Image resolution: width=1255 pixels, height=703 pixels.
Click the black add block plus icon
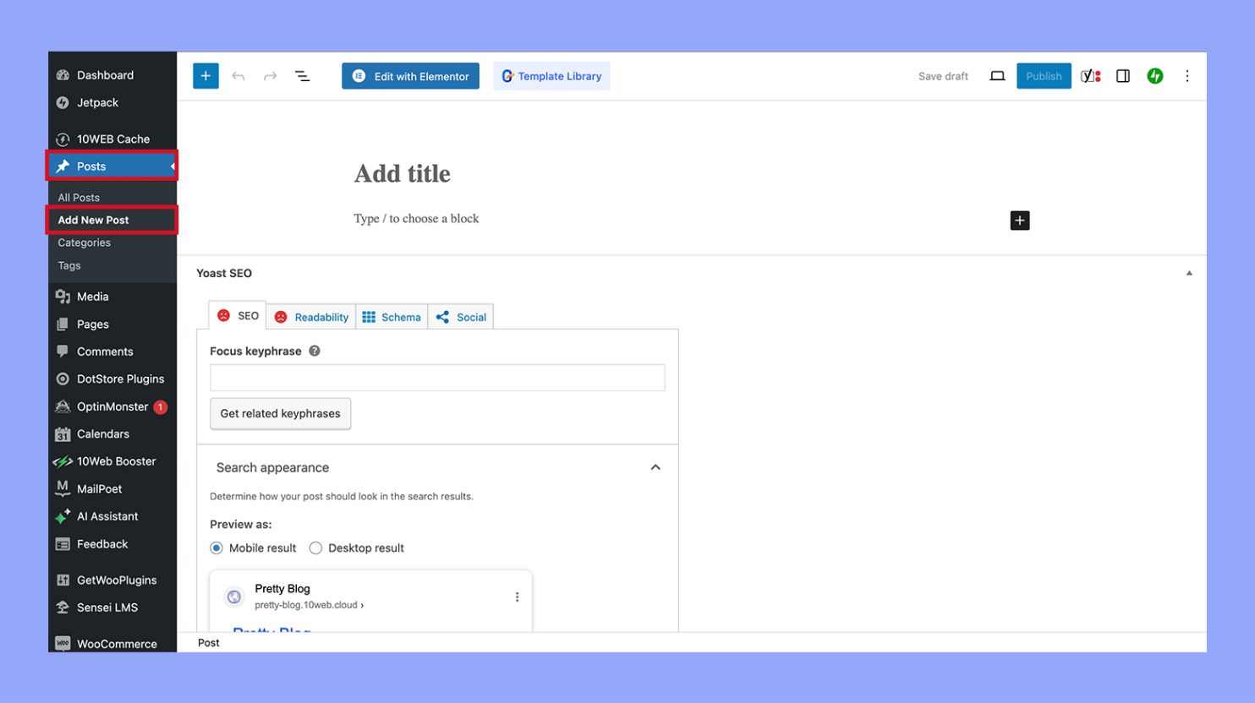[x=1020, y=221]
